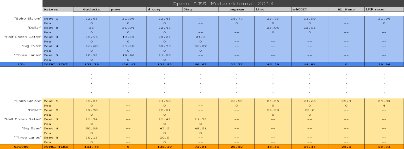
Task: Select pmw LX4 total time 126.47
Action: click(128, 64)
